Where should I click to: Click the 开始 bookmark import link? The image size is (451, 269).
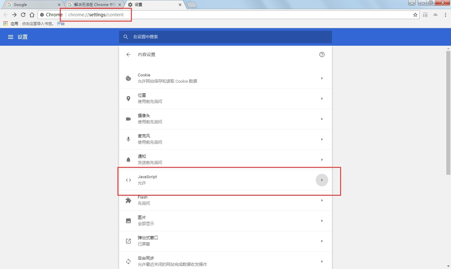point(61,24)
